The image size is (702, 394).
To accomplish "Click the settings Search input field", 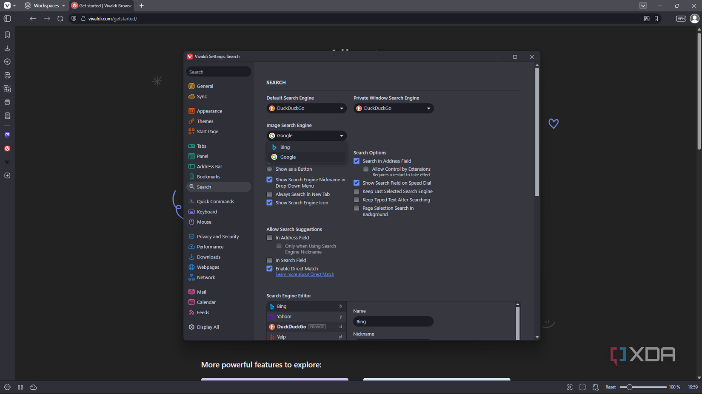I will [x=219, y=72].
